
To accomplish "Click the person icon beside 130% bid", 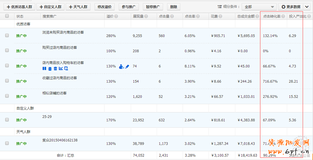I will pos(121,66).
